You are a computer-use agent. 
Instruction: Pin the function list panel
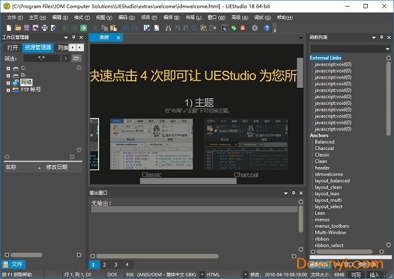click(x=382, y=37)
